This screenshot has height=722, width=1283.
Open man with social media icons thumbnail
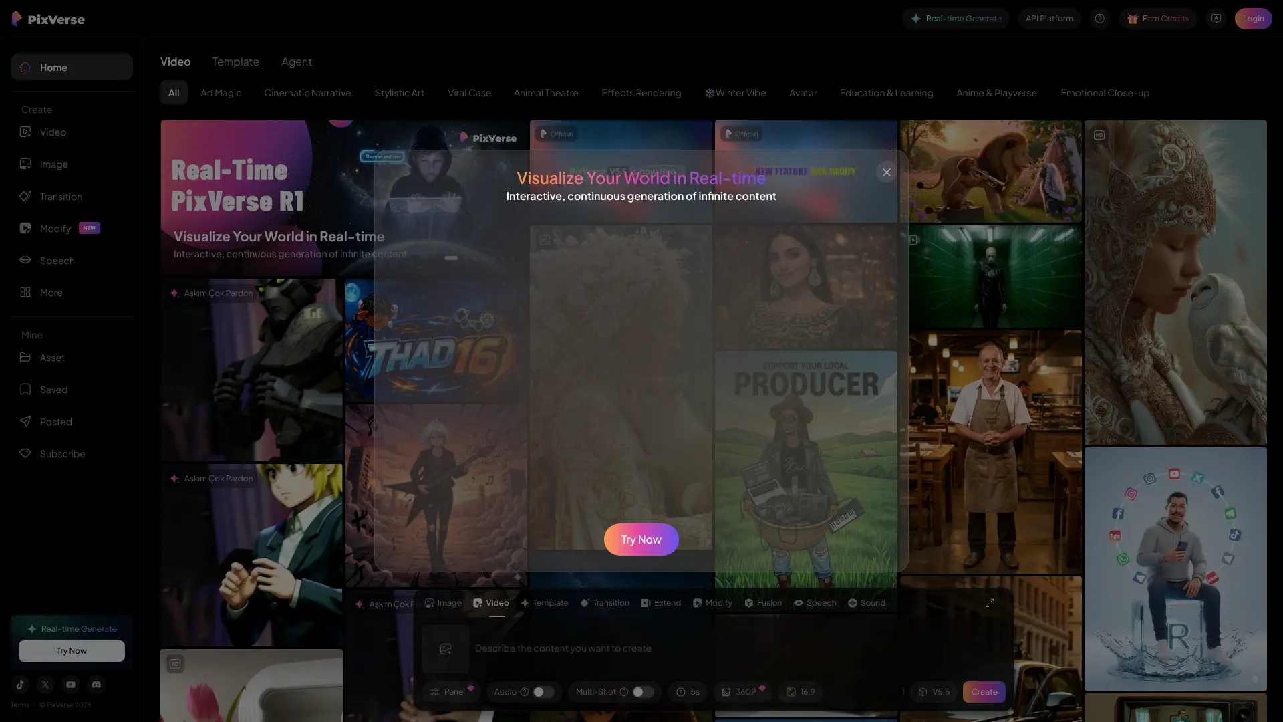1175,569
